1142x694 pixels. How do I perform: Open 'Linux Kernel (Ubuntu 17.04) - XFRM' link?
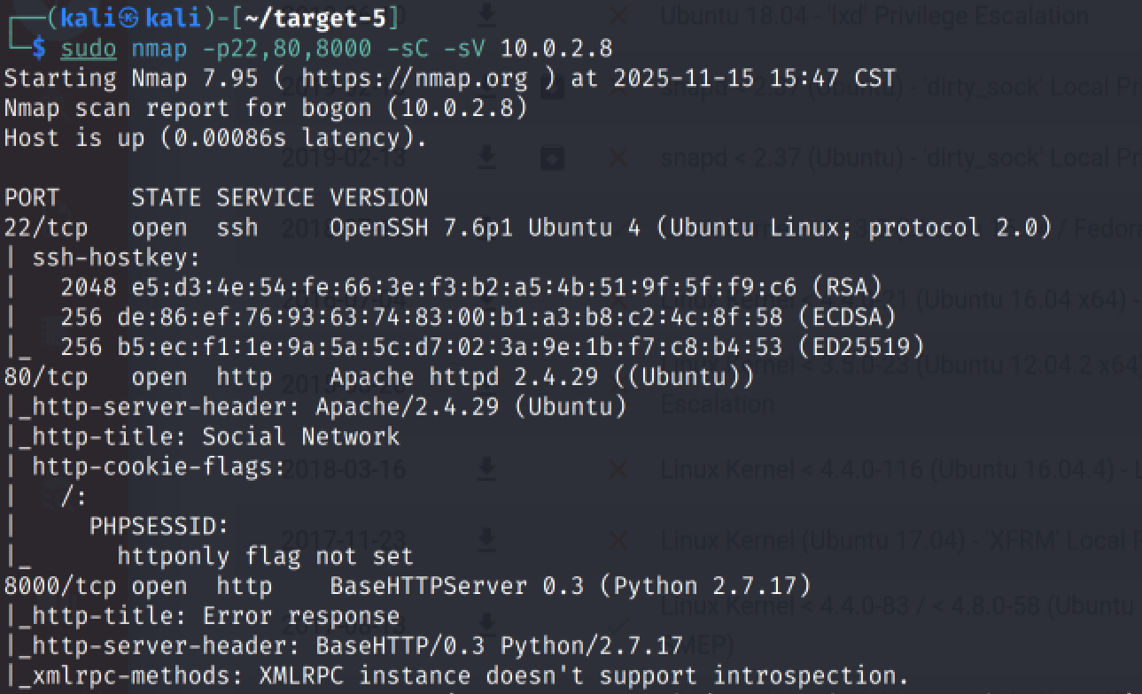pyautogui.click(x=901, y=538)
